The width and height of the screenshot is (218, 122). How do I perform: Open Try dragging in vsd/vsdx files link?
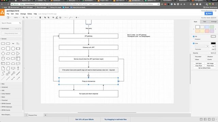point(115,119)
